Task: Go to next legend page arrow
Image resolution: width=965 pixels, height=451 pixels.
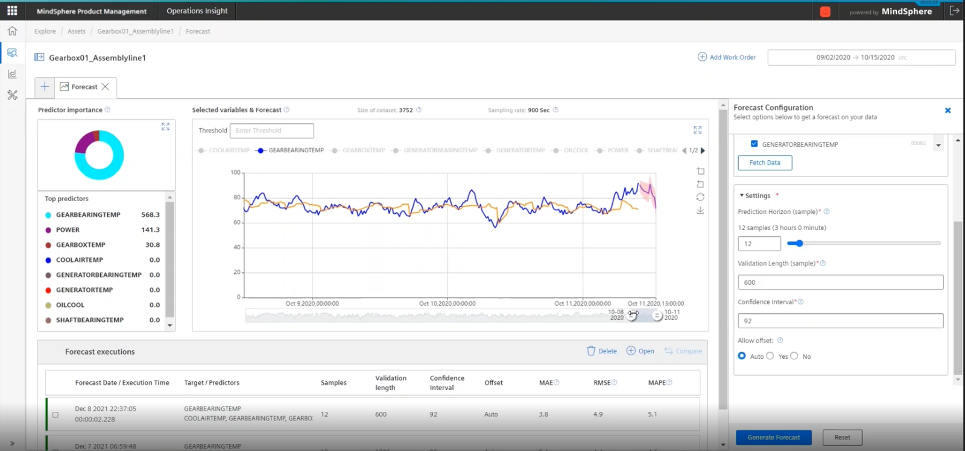Action: 703,151
